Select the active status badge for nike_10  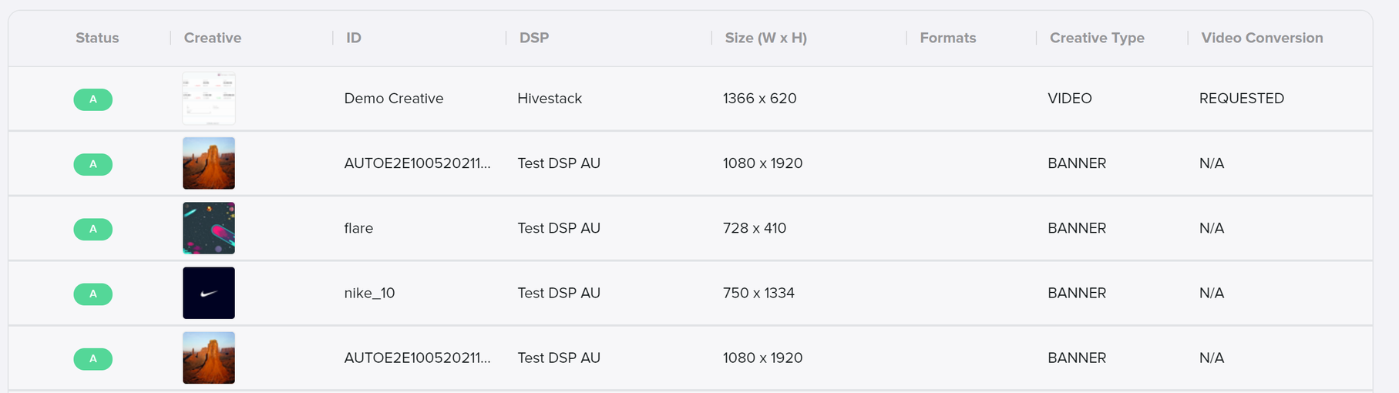93,294
